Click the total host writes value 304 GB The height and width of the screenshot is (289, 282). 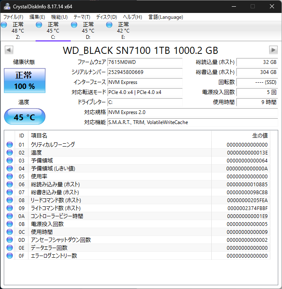tap(257, 72)
